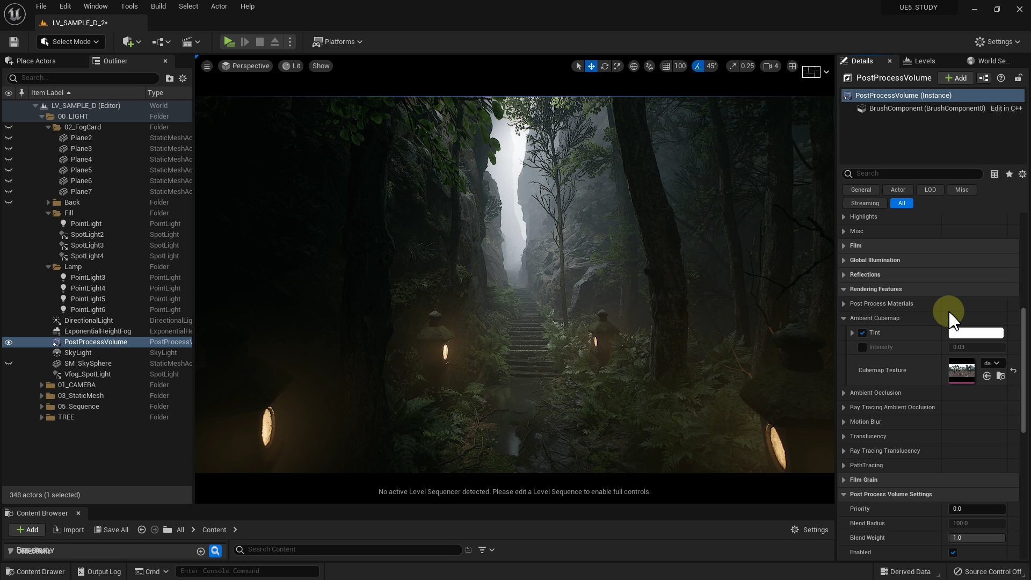Open the viewport options hamburger menu

207,66
